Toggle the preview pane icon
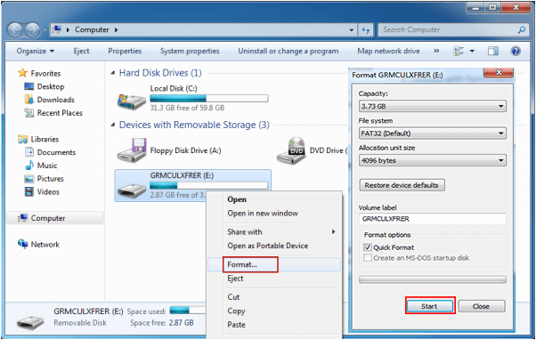This screenshot has height=340, width=536. [x=493, y=52]
